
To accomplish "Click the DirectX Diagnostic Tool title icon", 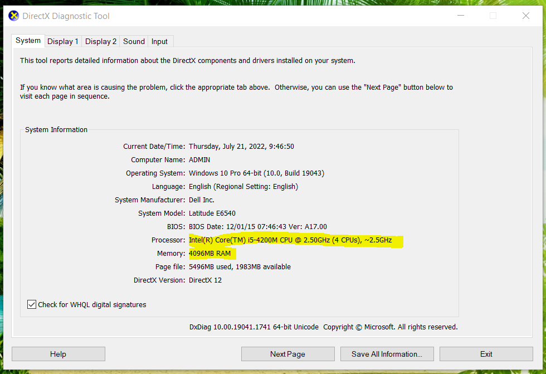I will [13, 16].
